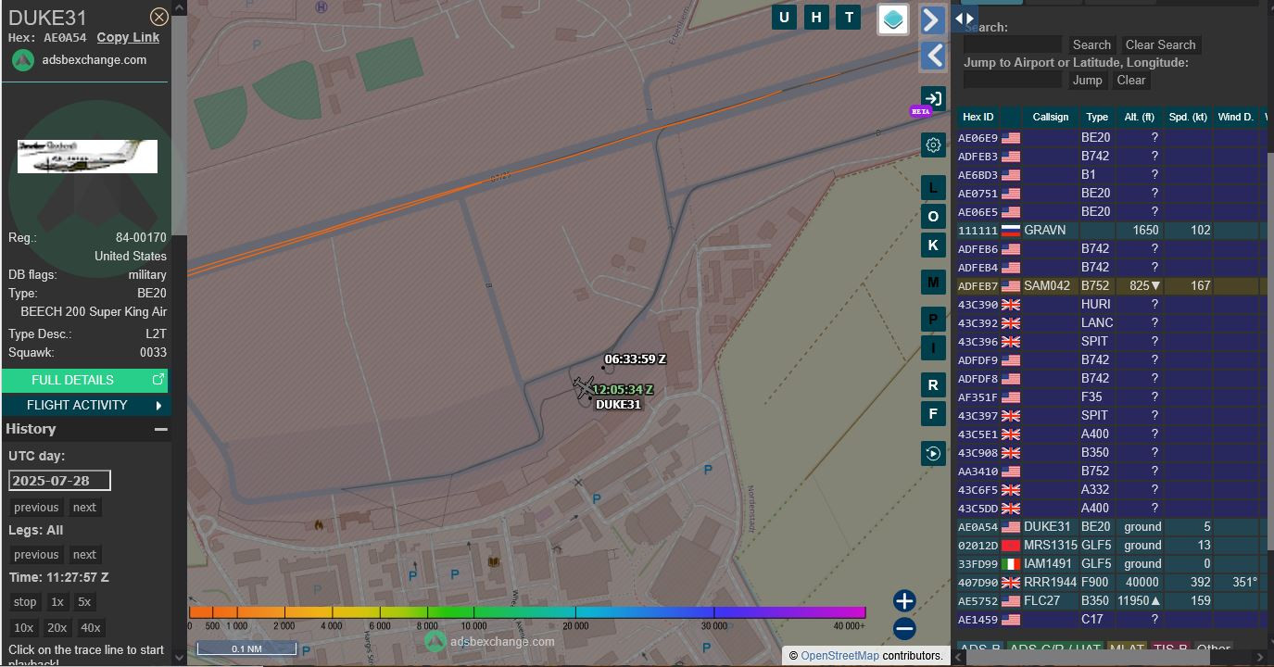Toggle the U map filter button
Screen dimensions: 1274x667
(x=785, y=17)
